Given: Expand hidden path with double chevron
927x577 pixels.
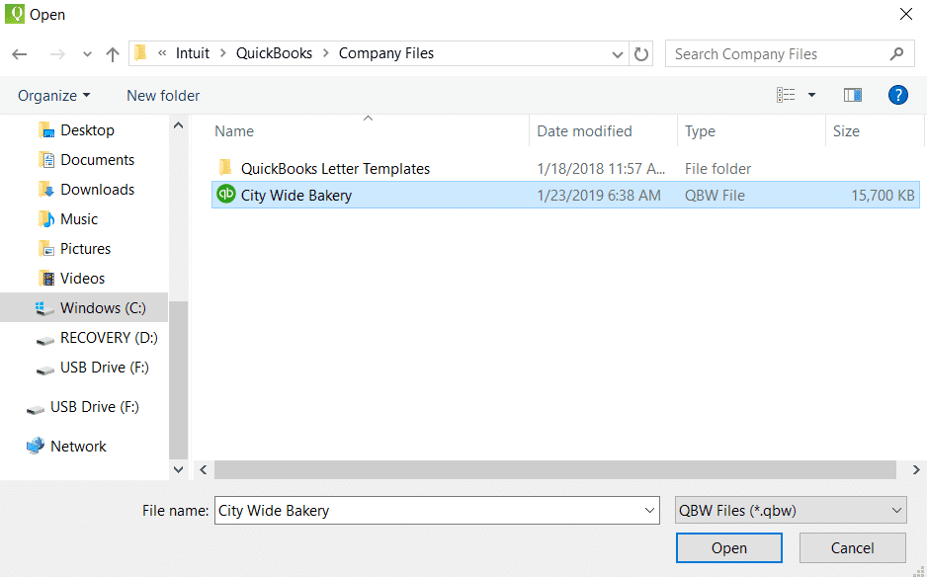Looking at the screenshot, I should pos(161,53).
